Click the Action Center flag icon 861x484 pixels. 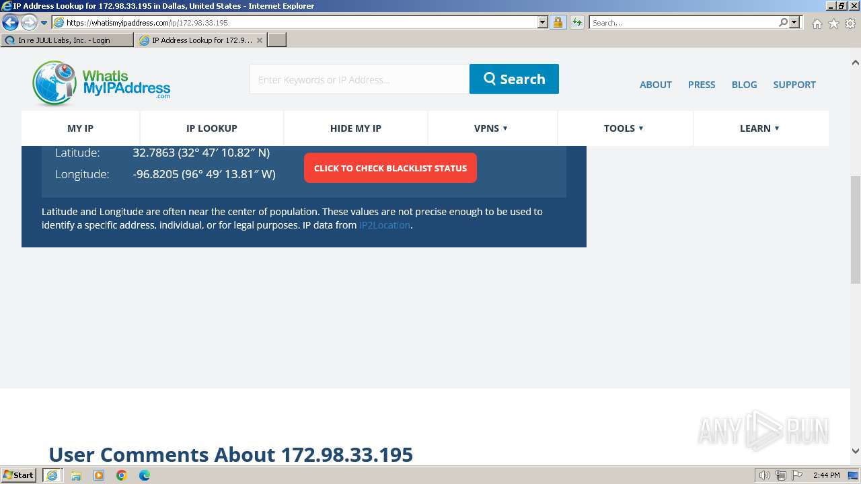(796, 475)
